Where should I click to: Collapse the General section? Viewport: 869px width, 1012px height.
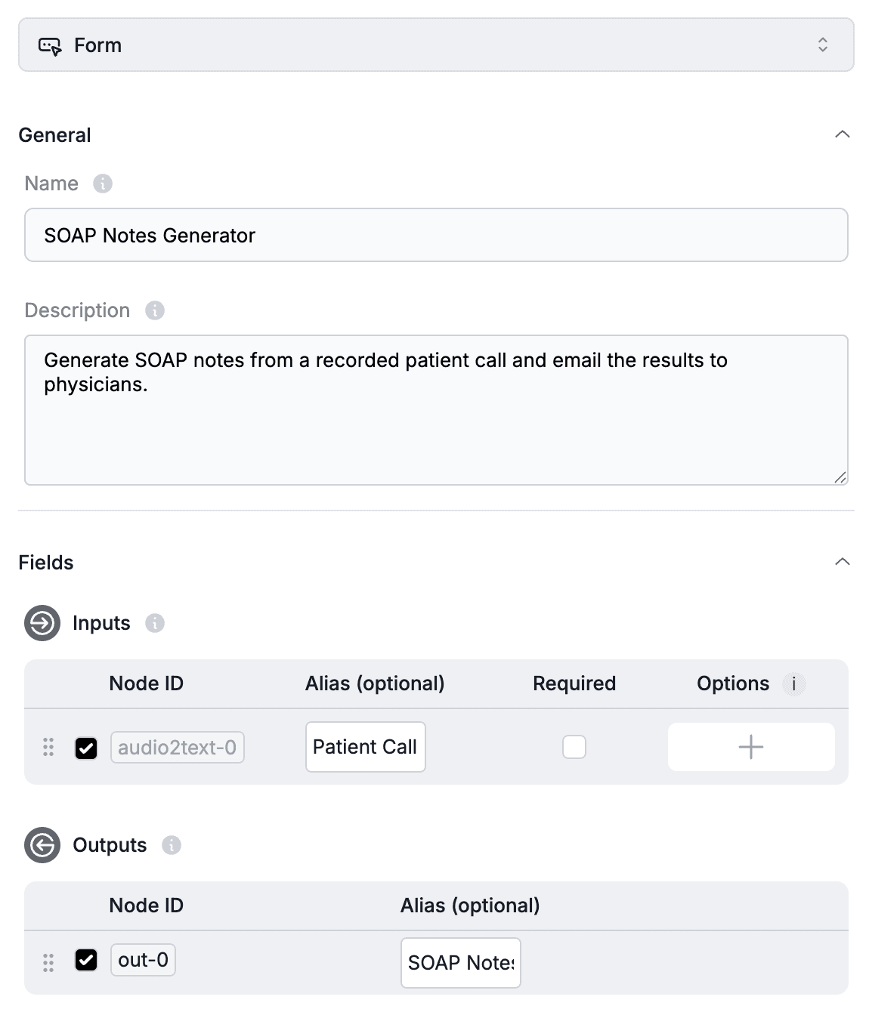pos(843,134)
